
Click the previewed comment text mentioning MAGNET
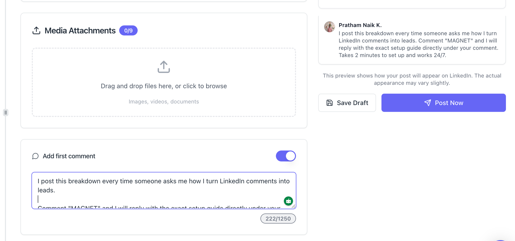418,44
